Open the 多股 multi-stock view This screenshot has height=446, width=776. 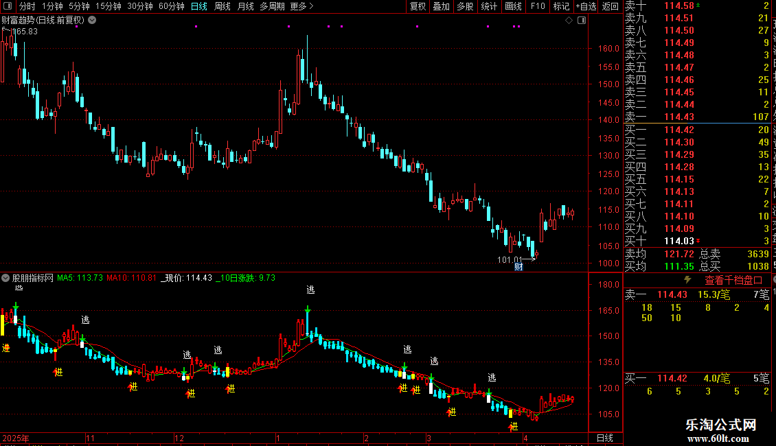pos(465,6)
